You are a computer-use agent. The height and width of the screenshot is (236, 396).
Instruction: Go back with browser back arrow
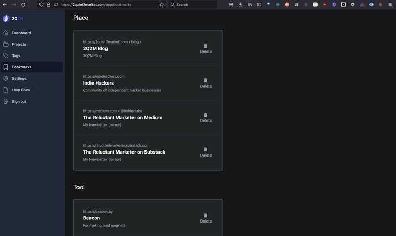point(5,5)
